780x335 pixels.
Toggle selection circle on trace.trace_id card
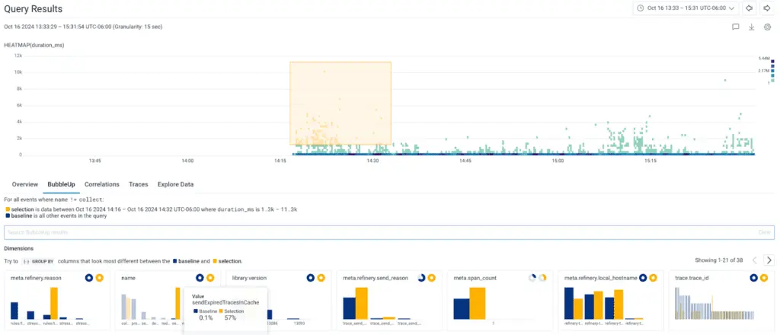(x=763, y=278)
